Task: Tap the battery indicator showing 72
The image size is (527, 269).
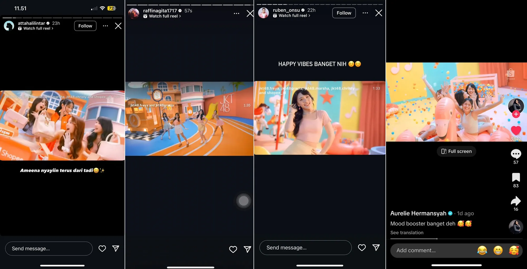Action: [112, 8]
